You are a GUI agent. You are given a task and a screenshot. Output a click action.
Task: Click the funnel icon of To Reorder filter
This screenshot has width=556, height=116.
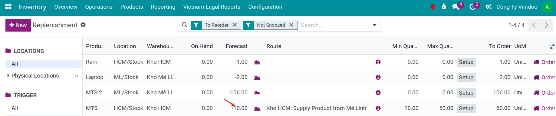(196, 25)
